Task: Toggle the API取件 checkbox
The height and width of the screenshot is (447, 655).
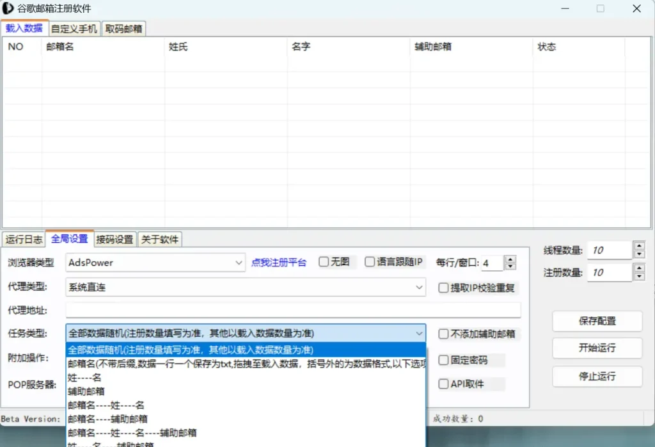Action: tap(444, 384)
